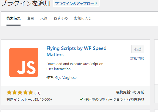Go to the おすすめ tab

(61, 18)
